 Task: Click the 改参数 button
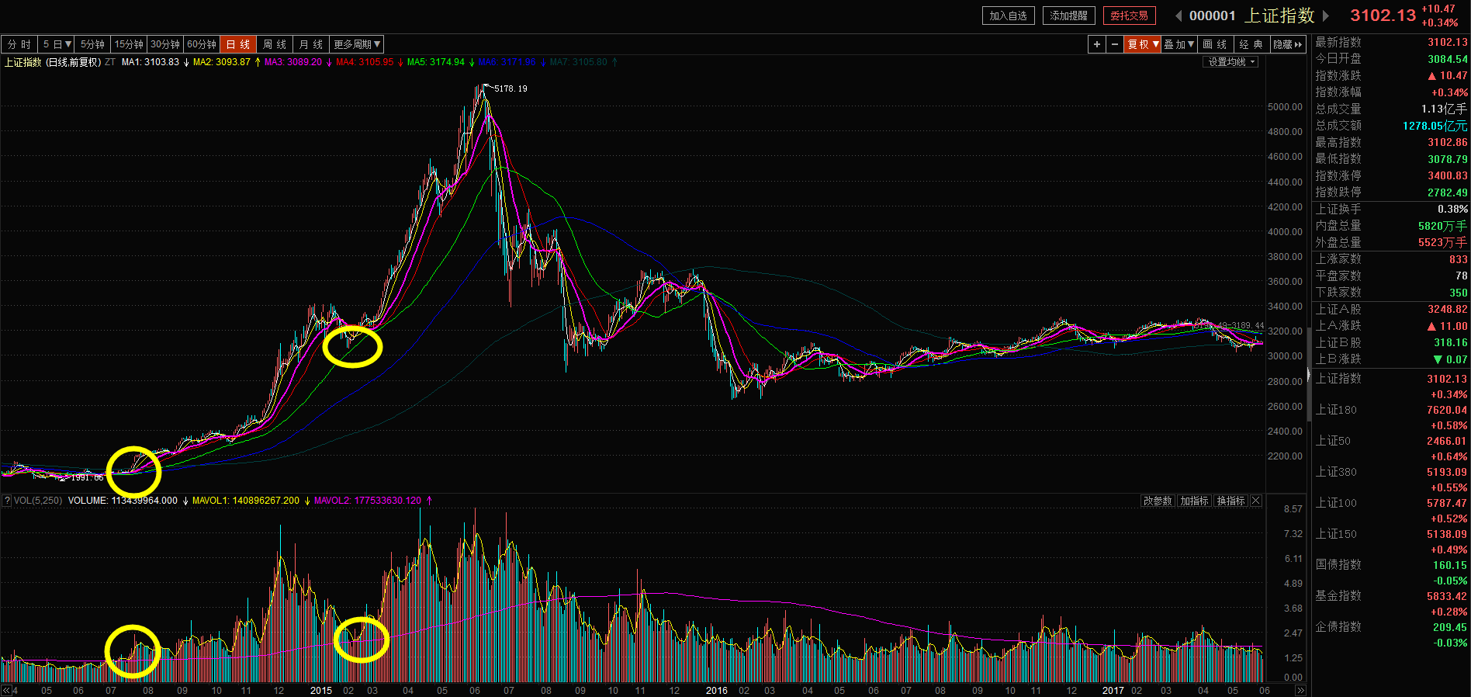click(1158, 501)
